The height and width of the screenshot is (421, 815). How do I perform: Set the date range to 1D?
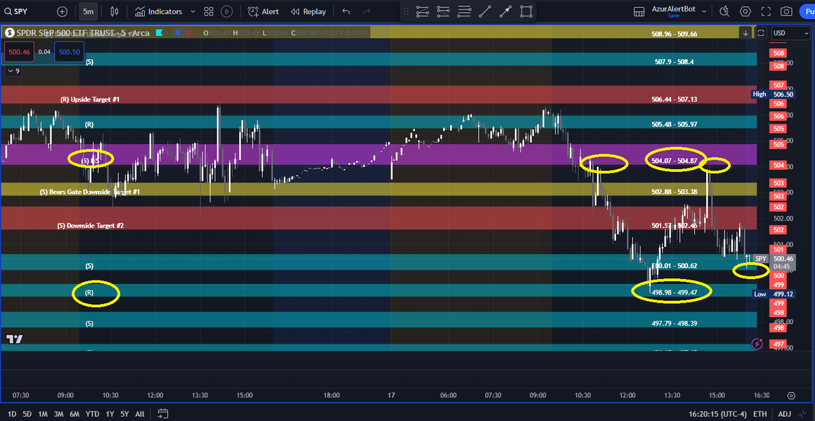(12, 414)
